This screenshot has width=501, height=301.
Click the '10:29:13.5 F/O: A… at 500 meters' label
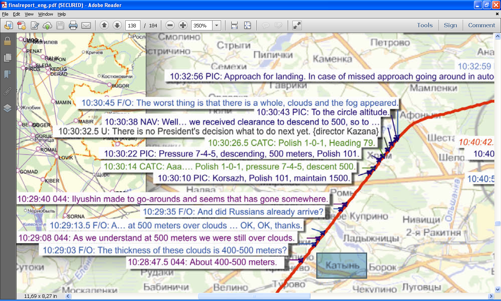[x=176, y=226]
